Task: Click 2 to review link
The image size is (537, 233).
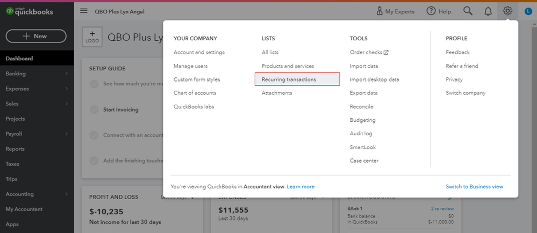Action: click(x=442, y=208)
